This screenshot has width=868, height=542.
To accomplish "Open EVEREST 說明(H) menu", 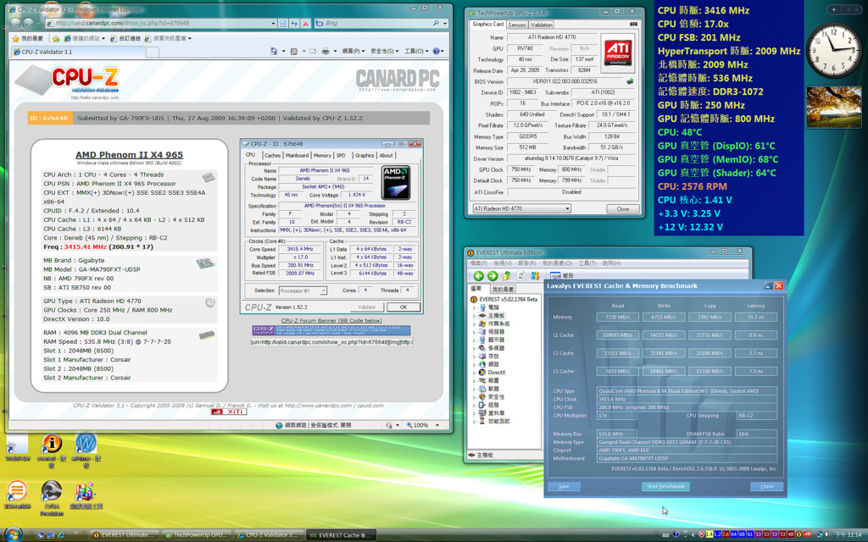I will click(x=611, y=263).
